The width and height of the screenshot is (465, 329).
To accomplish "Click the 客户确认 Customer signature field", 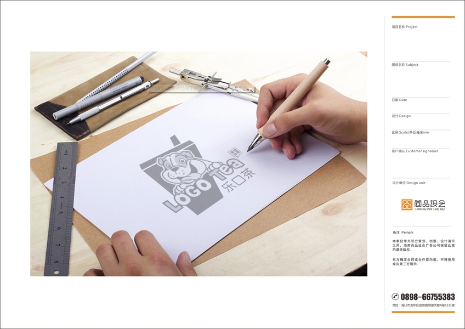I will coord(415,151).
